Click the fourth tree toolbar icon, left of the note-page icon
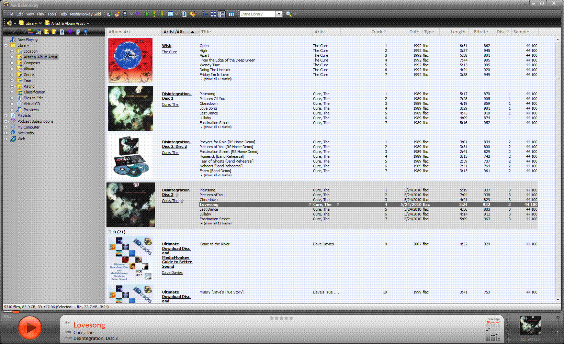 pos(54,32)
